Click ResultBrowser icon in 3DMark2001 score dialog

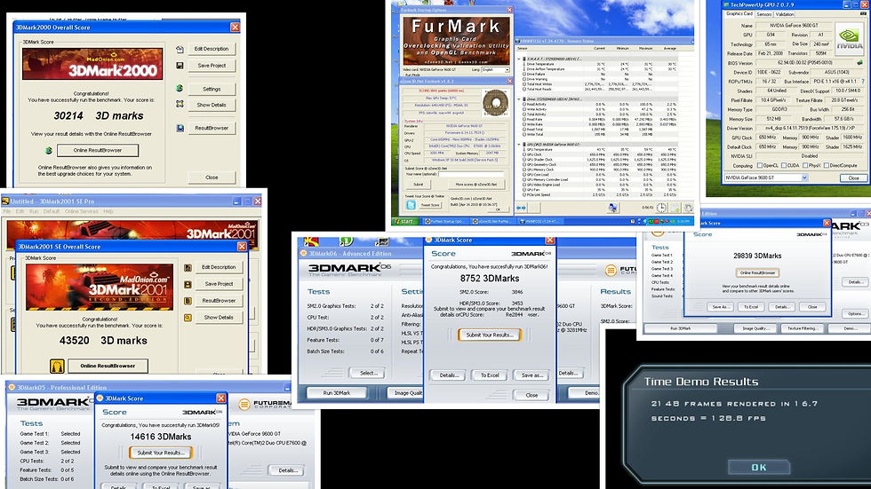[x=188, y=301]
